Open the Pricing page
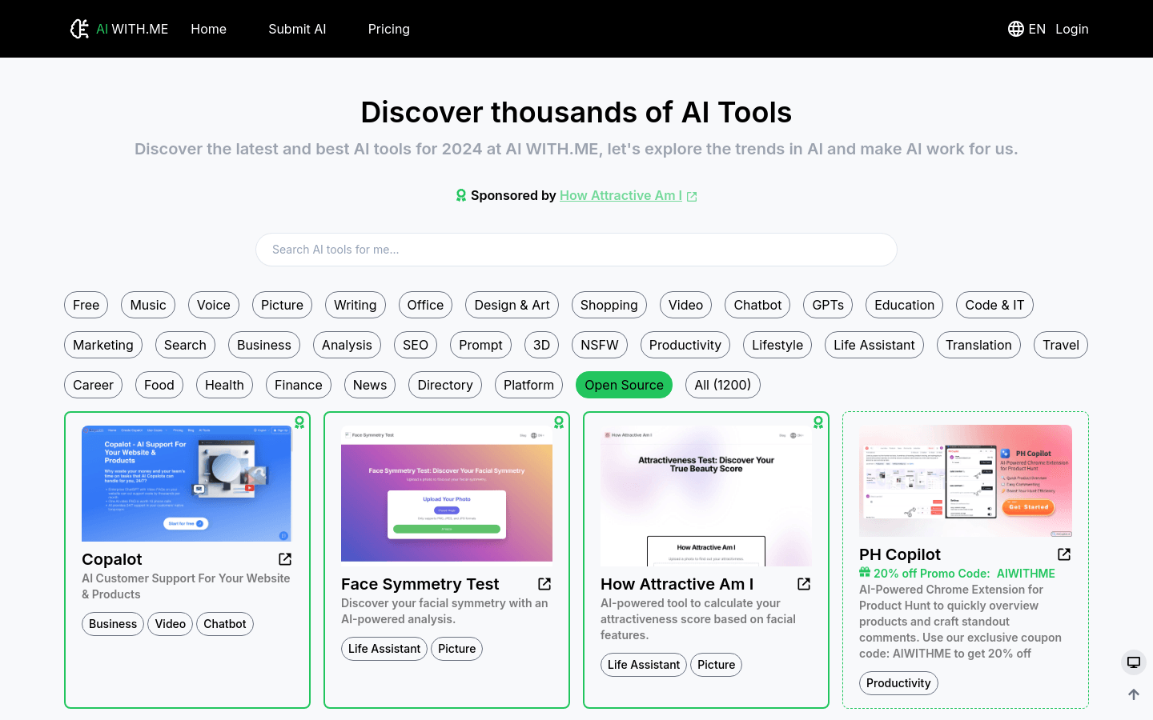 click(389, 29)
